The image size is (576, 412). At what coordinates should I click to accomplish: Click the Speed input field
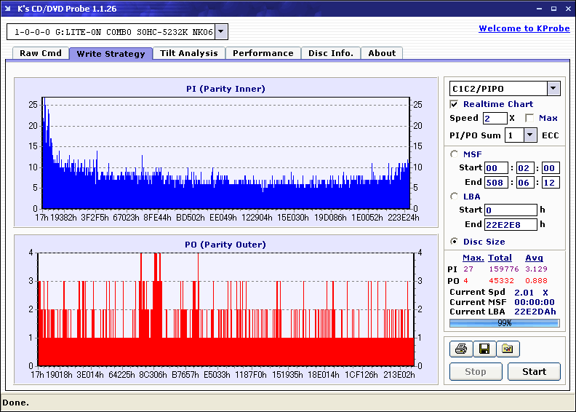tap(495, 118)
